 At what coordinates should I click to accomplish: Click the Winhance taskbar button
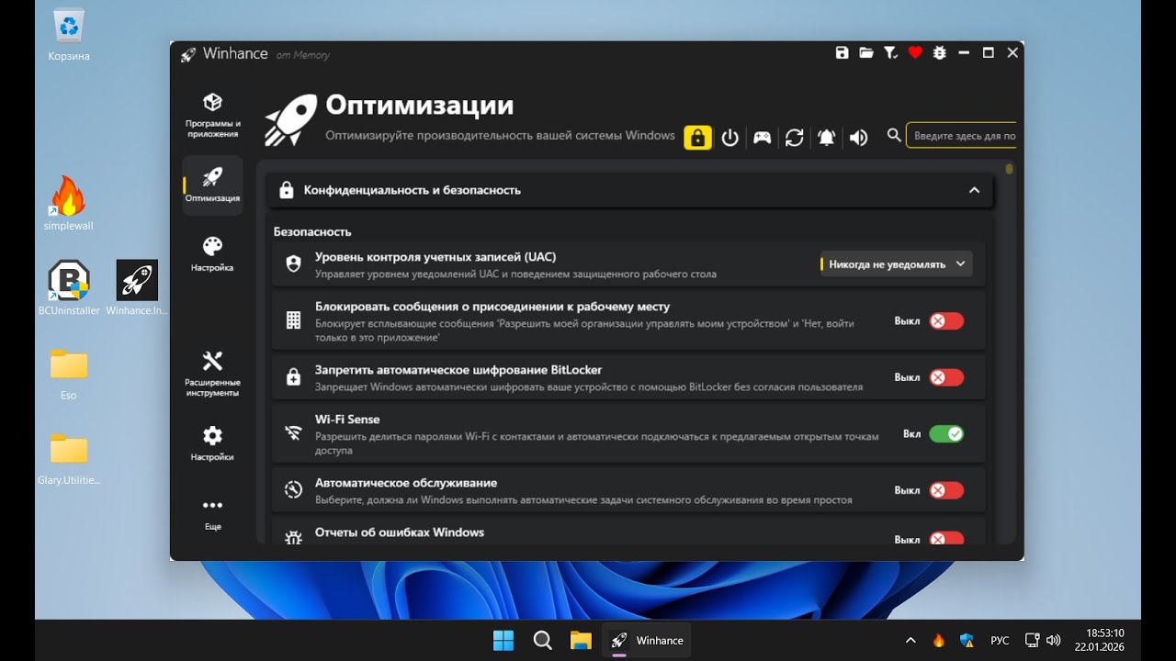point(647,641)
